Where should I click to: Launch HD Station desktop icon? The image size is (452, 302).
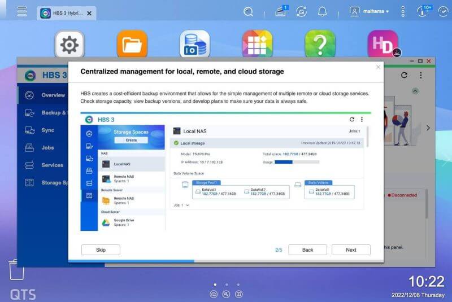(x=383, y=45)
